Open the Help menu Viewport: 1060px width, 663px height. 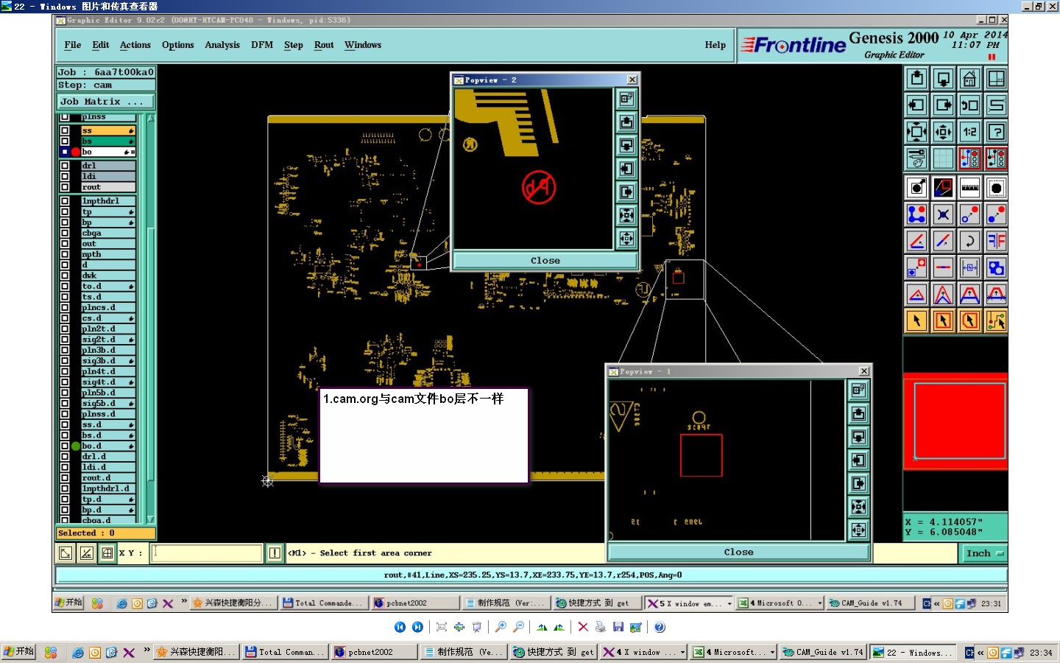pyautogui.click(x=715, y=45)
